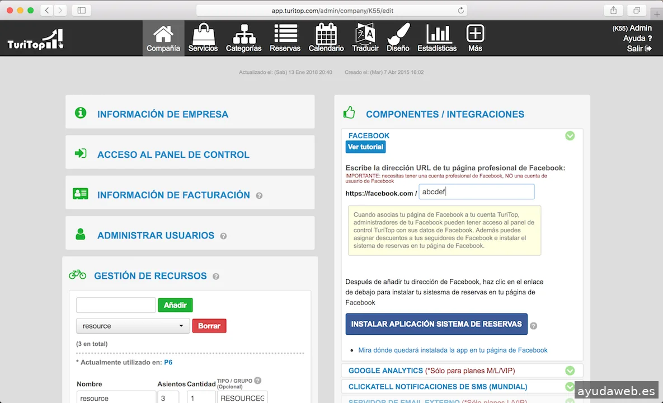This screenshot has width=663, height=403.
Task: Click help icon next to Administrar Usuarios
Action: (x=223, y=236)
